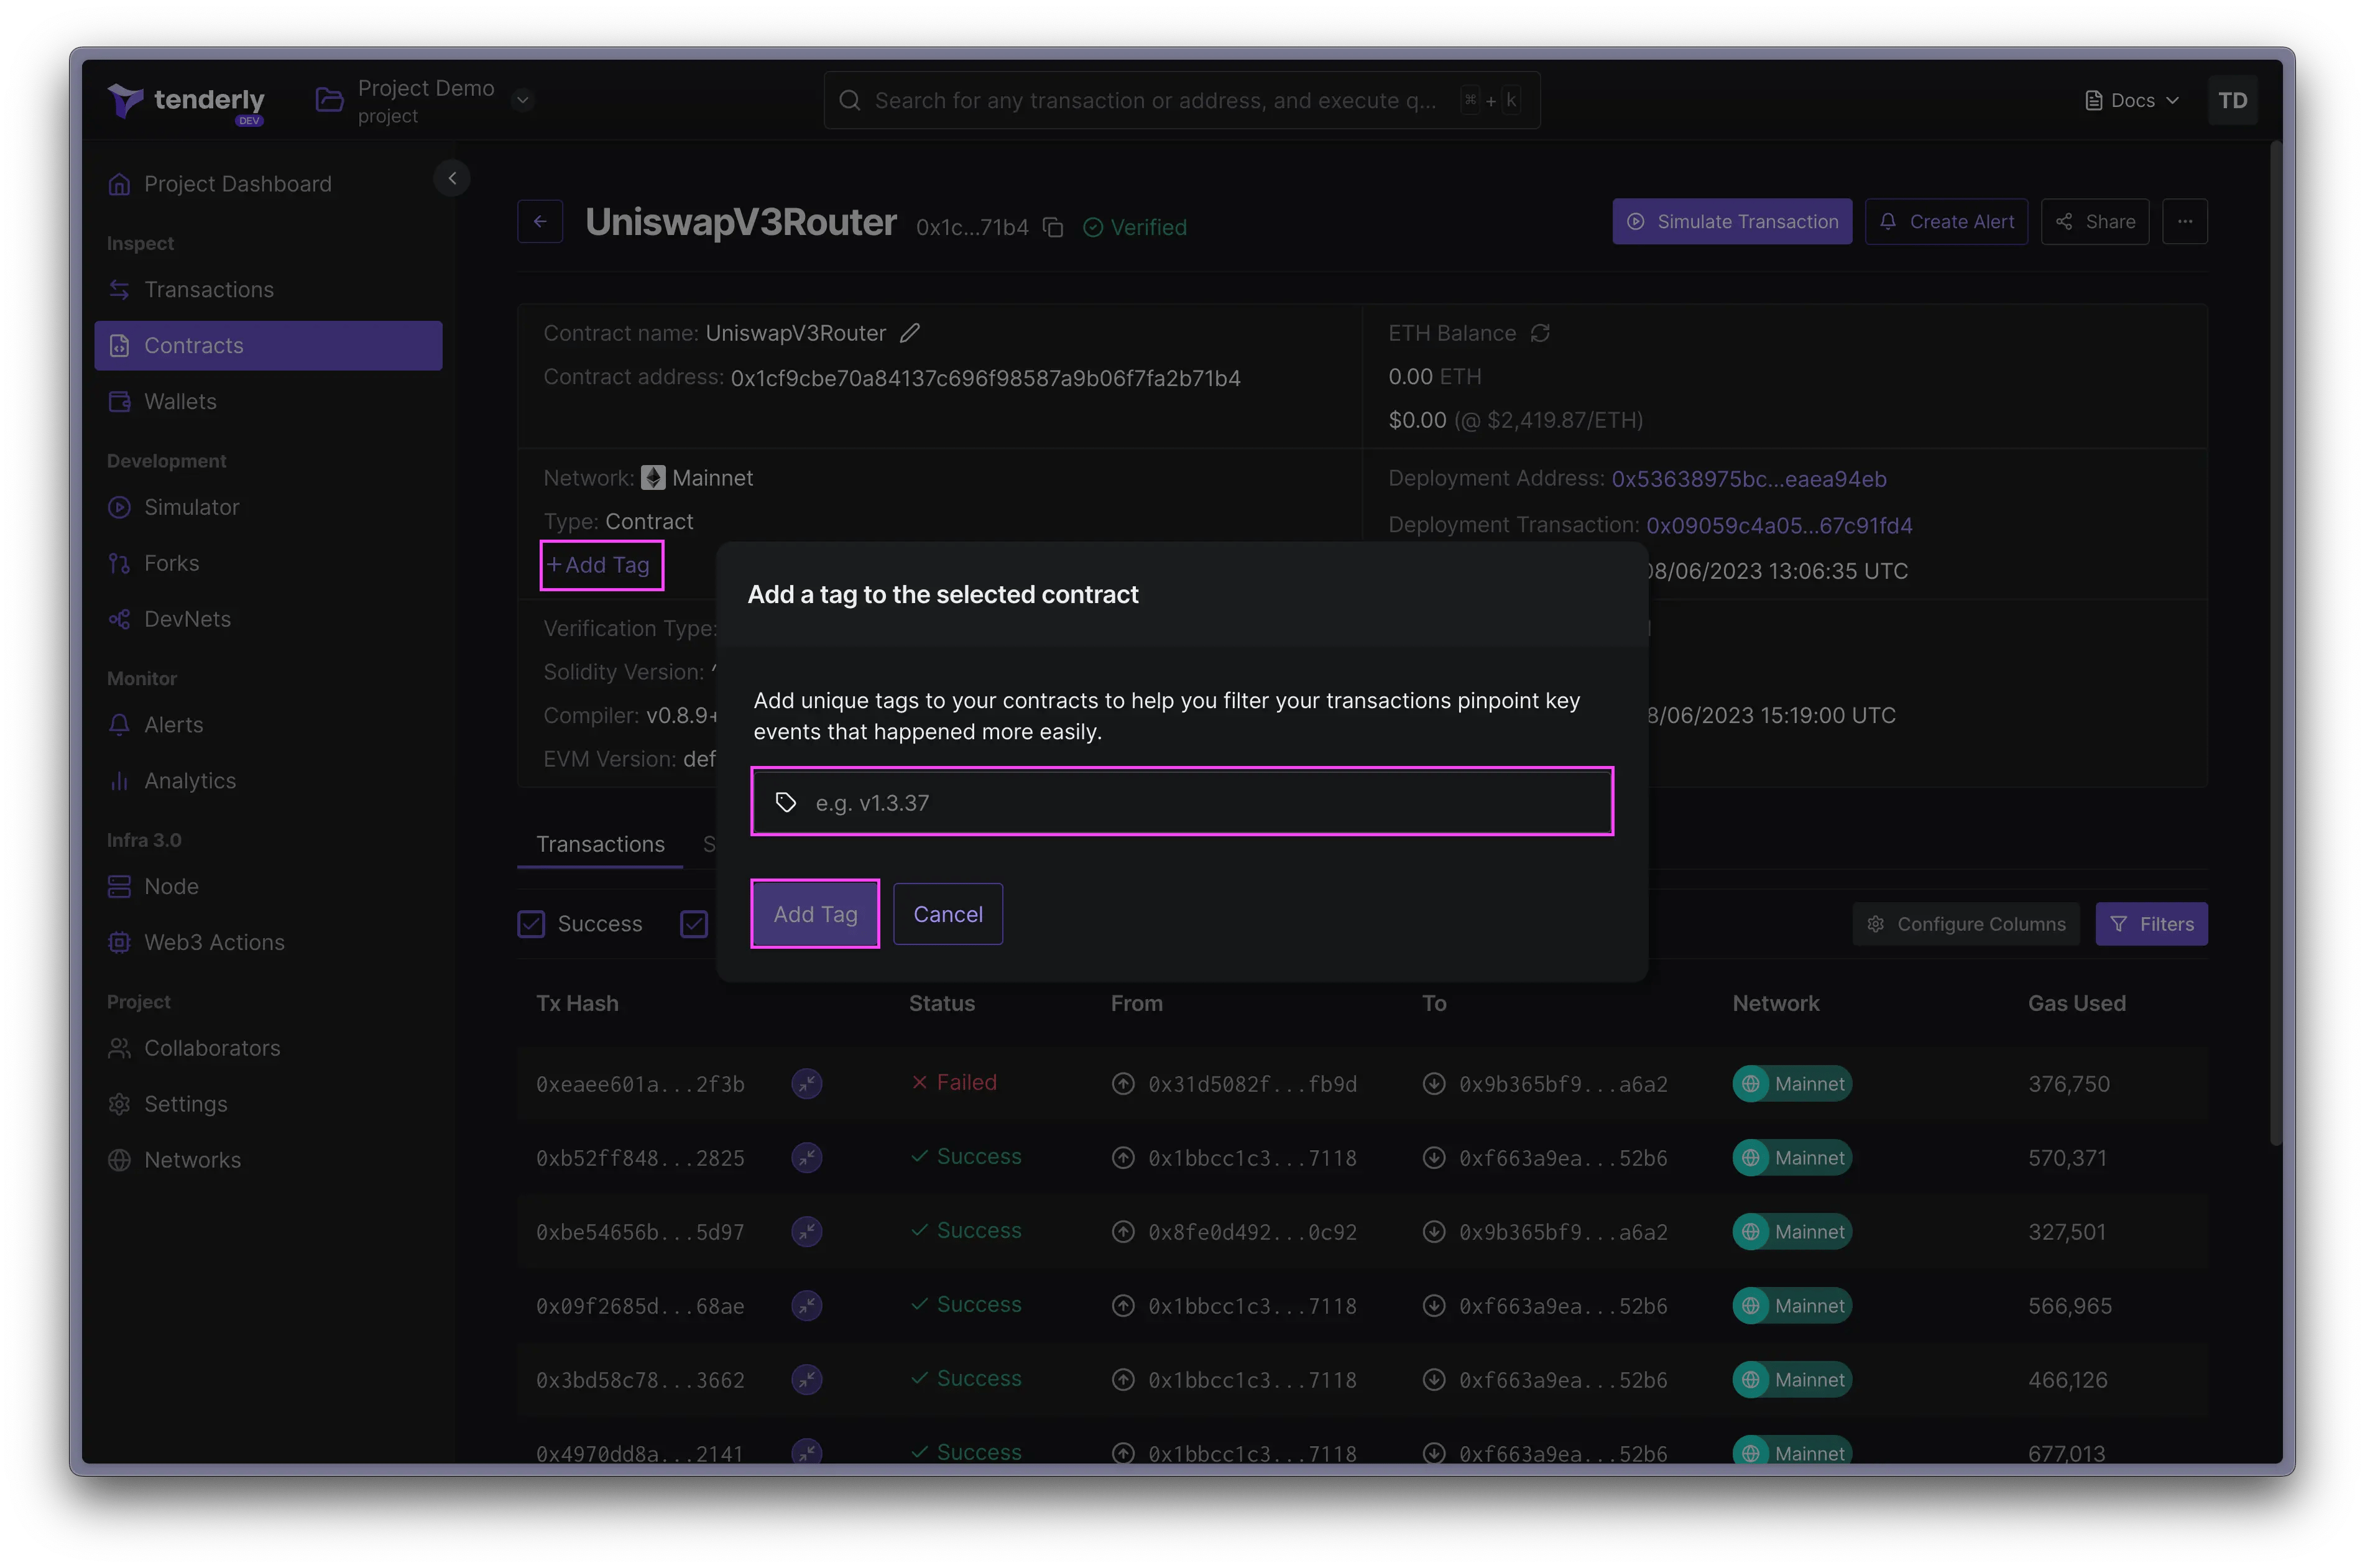Screen dimensions: 2365x1568
Task: Click the Tx Hash column header
Action: click(x=577, y=1003)
